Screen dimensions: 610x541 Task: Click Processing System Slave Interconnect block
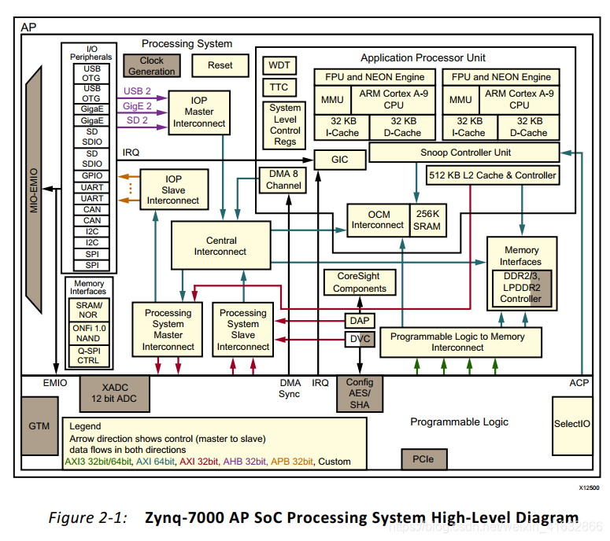click(243, 329)
